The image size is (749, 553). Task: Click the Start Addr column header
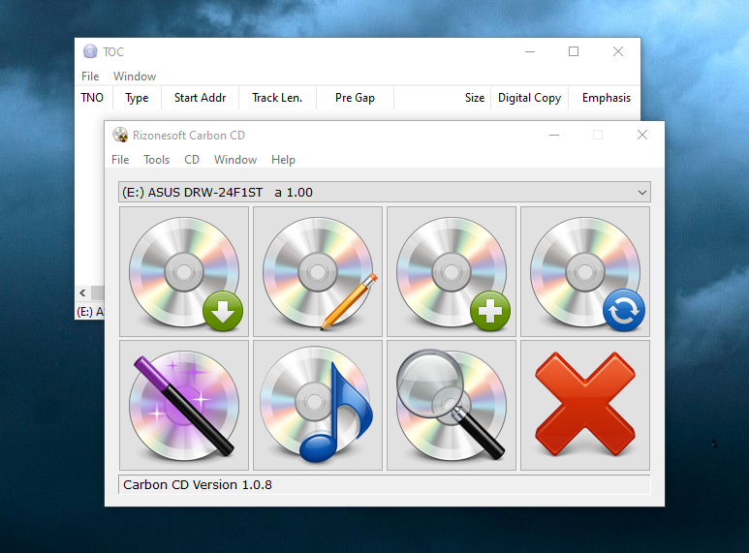[201, 98]
